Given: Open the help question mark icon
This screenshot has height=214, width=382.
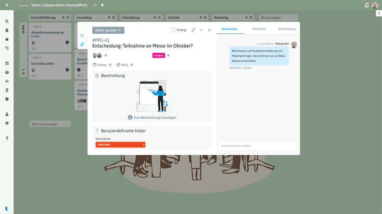Looking at the screenshot, I should pos(7,138).
